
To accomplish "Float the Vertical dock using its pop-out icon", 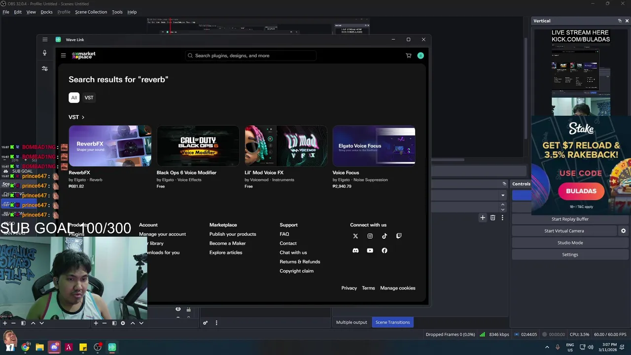I will (x=620, y=21).
